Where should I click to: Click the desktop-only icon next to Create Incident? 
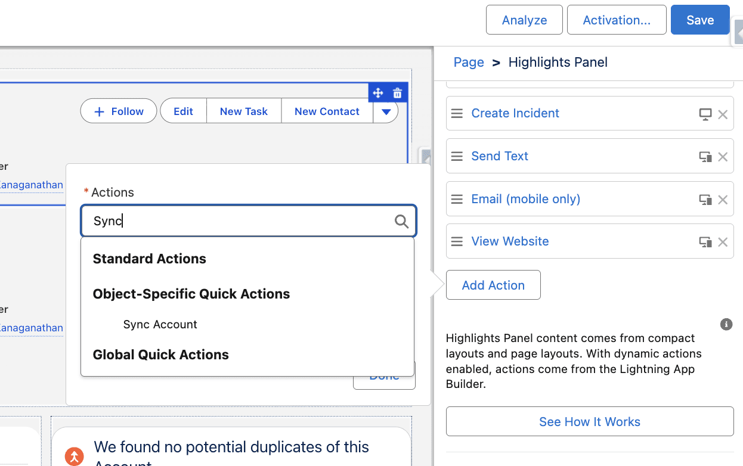tap(705, 113)
